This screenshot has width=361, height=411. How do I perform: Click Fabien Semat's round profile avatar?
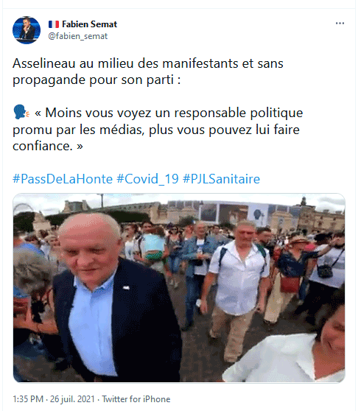point(27,30)
